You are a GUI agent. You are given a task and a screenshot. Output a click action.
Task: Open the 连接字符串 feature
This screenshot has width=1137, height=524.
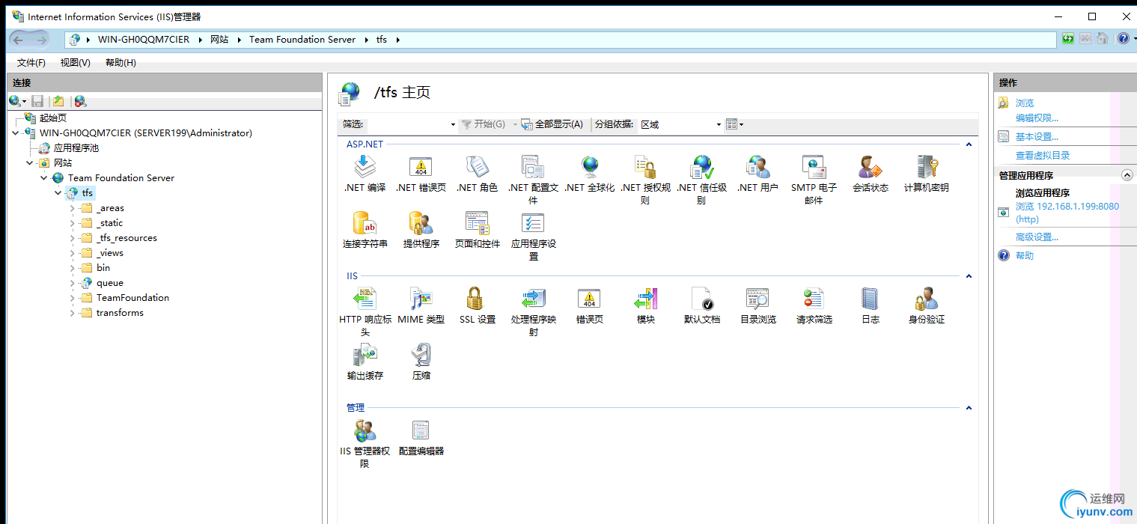point(365,230)
